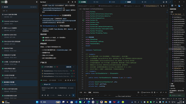Select the debug console tab in bottom panel
186x104 pixels.
(x=96, y=92)
